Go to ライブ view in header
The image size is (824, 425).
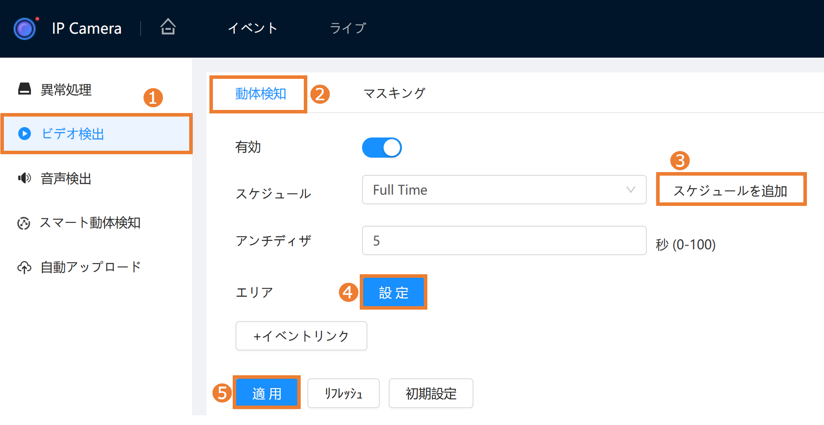coord(348,28)
